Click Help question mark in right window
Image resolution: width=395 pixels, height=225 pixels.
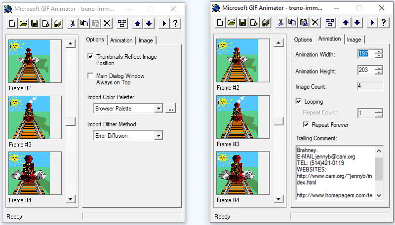[x=384, y=23]
